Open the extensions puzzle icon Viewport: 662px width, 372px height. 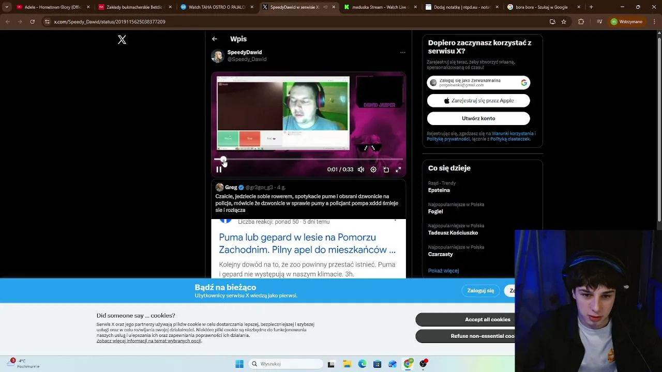click(x=581, y=22)
